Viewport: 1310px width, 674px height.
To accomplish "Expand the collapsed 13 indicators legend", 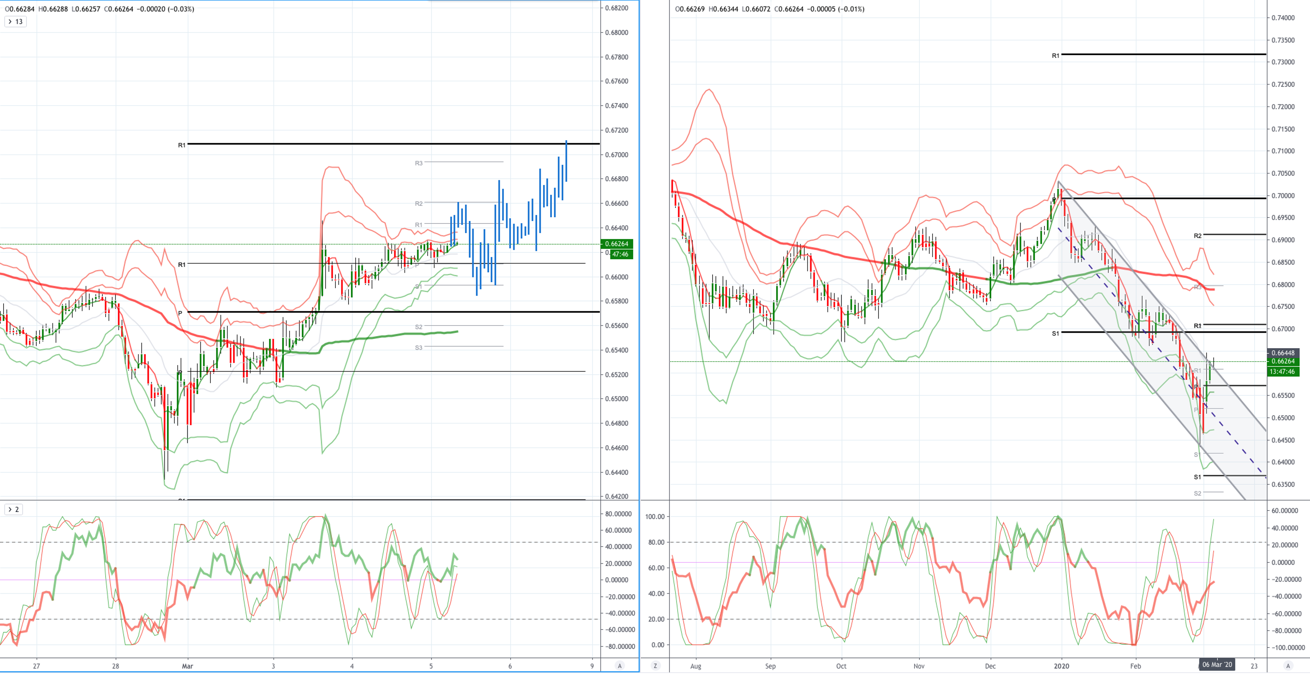I will click(15, 21).
